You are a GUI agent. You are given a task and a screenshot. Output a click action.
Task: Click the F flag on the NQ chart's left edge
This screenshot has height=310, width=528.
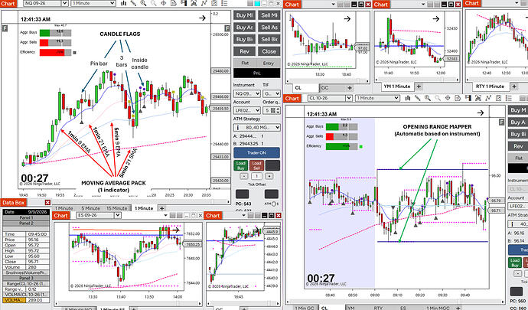pyautogui.click(x=5, y=28)
